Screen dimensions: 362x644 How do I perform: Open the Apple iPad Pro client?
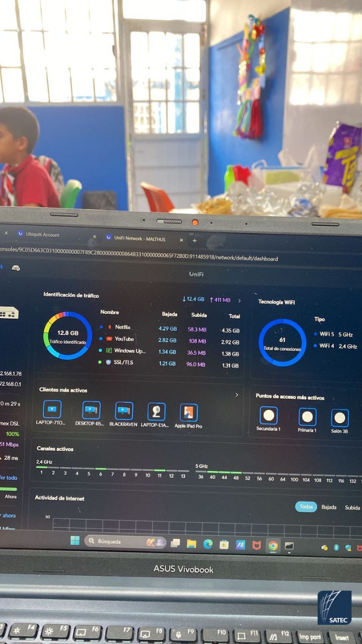tap(189, 413)
